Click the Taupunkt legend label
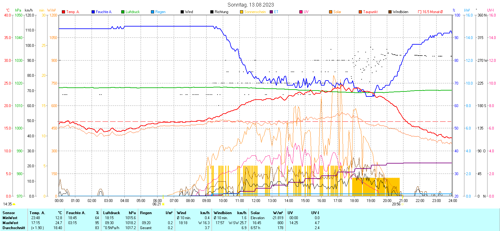This screenshot has width=500, height=231. (370, 12)
